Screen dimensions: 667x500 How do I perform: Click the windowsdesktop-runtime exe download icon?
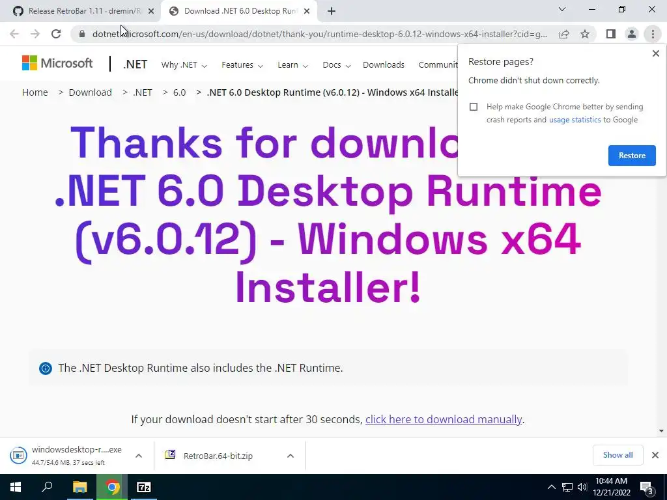(18, 455)
